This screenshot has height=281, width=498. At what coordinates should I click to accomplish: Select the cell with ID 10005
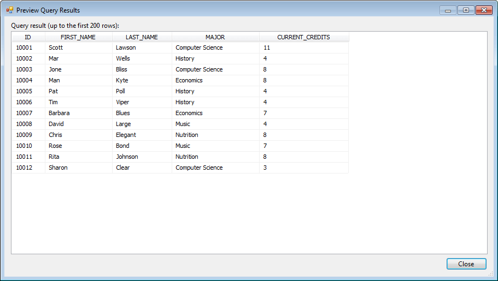[28, 91]
